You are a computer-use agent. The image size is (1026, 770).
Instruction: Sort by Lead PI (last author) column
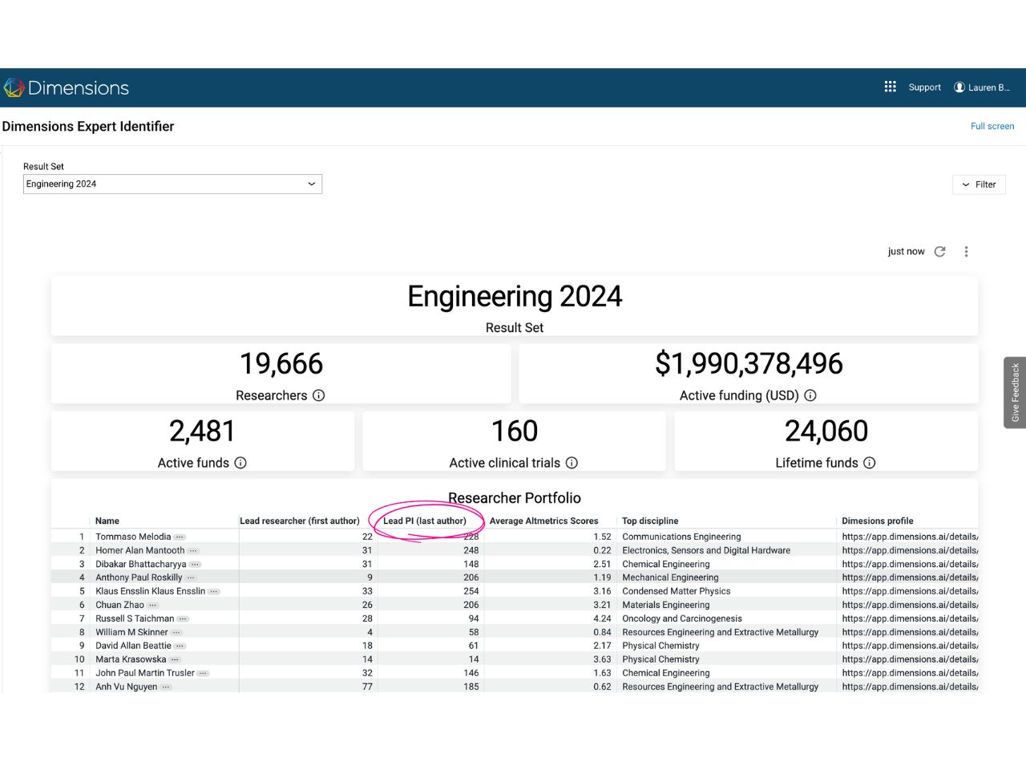424,521
